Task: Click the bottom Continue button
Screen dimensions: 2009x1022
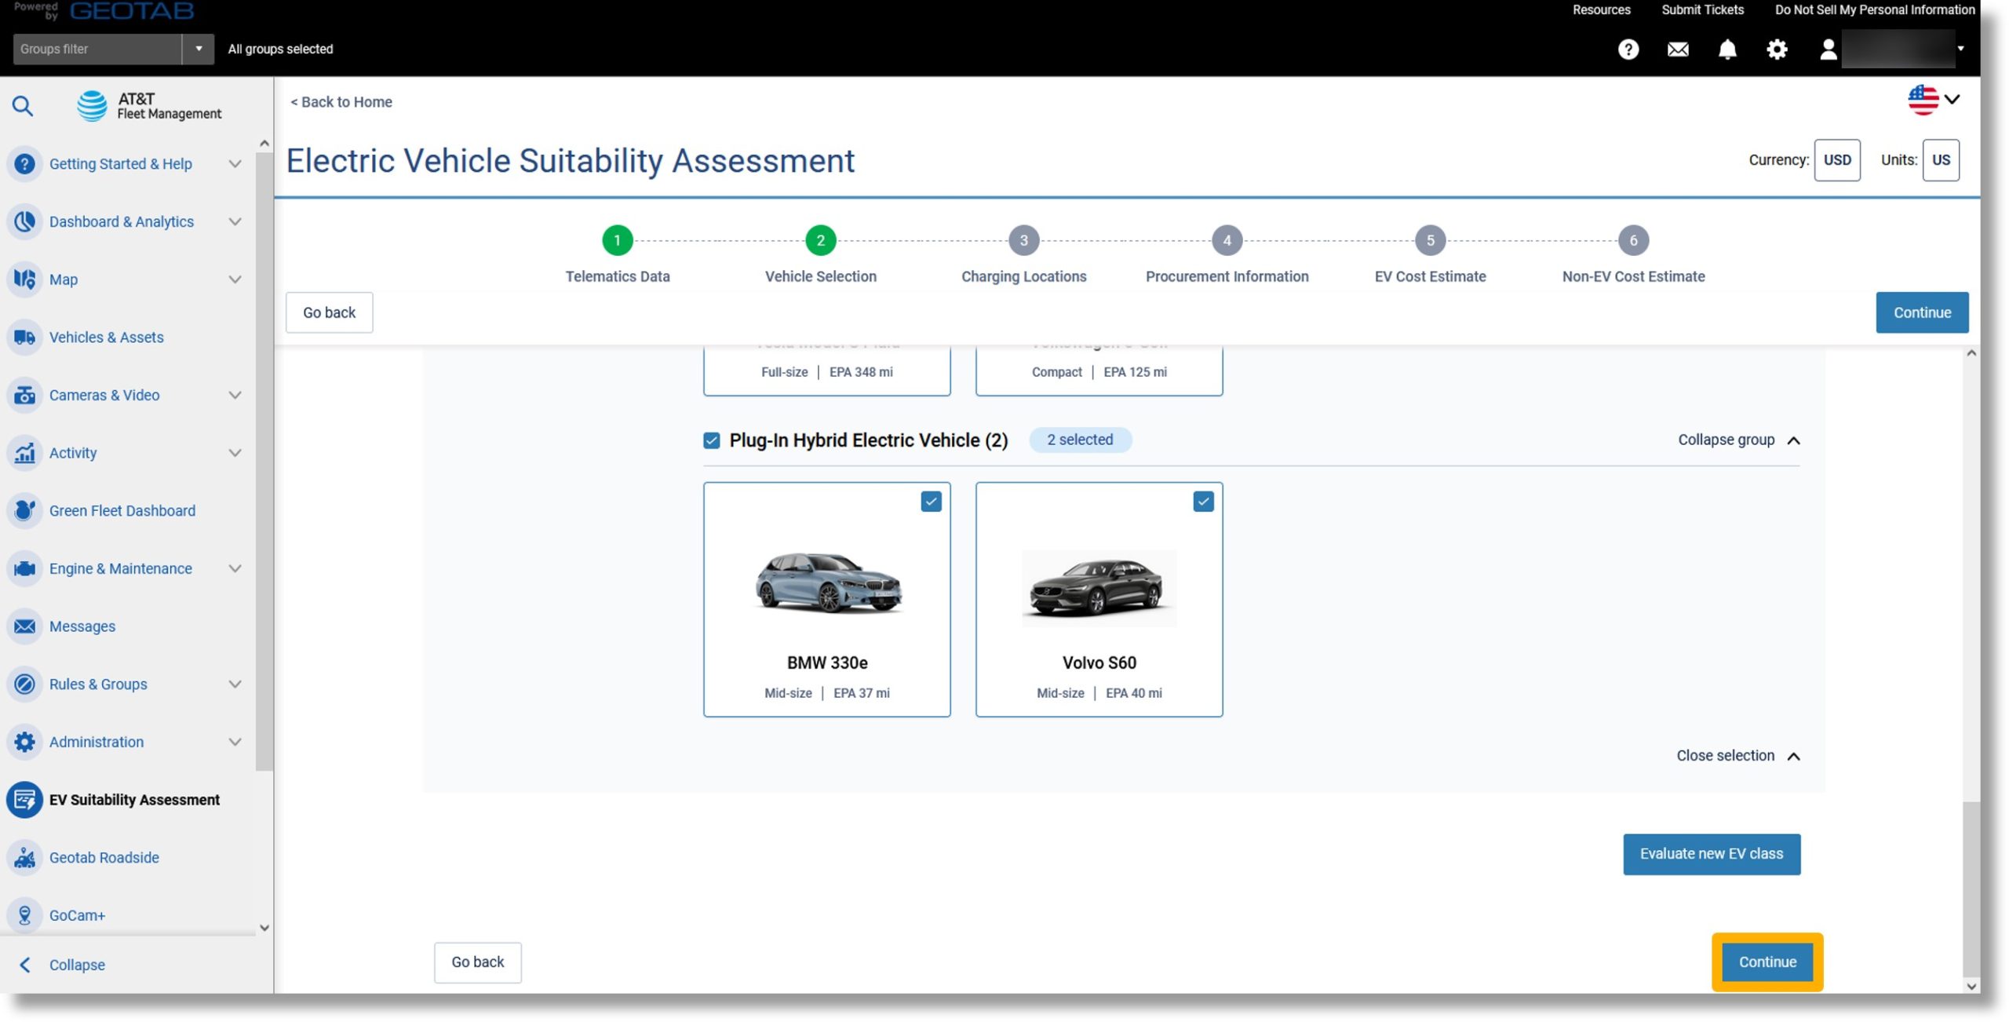Action: (1767, 962)
